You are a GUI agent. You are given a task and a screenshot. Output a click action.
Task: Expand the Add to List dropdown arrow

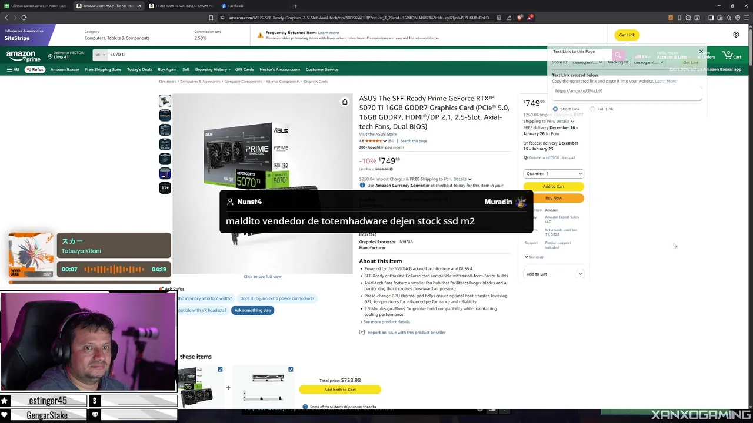click(x=580, y=274)
